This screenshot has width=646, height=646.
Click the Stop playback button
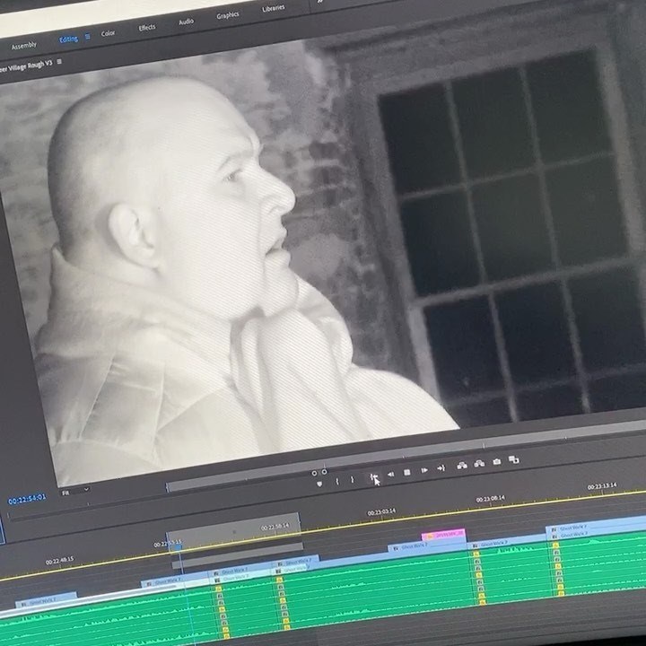click(x=407, y=472)
